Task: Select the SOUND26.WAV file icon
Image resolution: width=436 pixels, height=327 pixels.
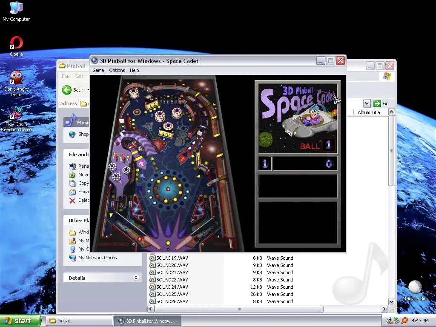Action: coord(152,301)
